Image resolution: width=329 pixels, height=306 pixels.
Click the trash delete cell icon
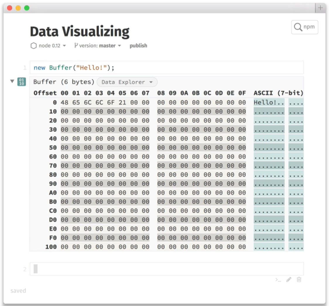299,279
